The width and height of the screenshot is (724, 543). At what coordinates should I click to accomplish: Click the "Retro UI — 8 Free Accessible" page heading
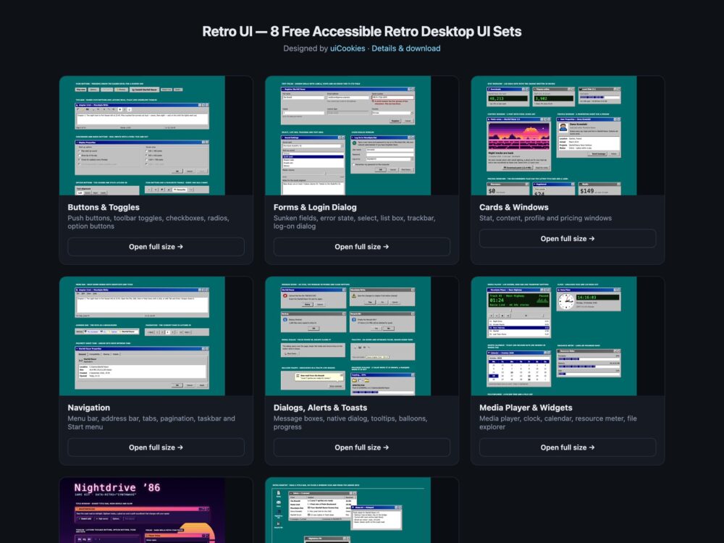361,31
